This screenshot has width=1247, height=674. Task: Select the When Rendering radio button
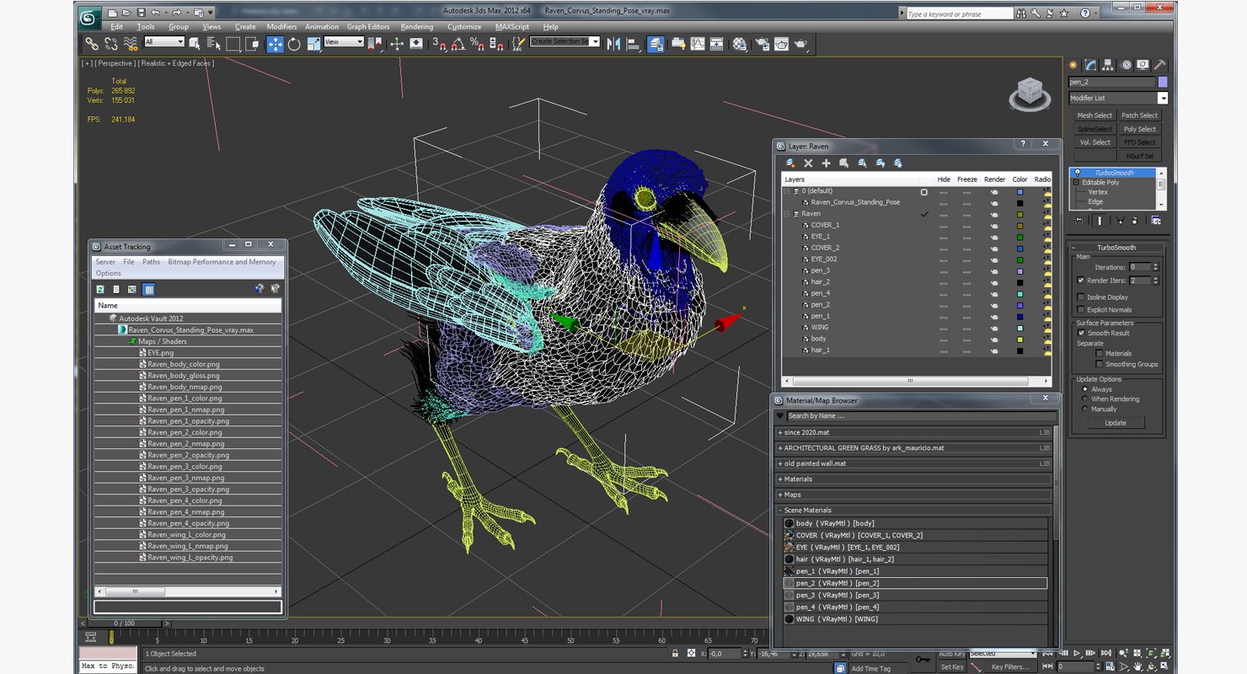(1084, 399)
